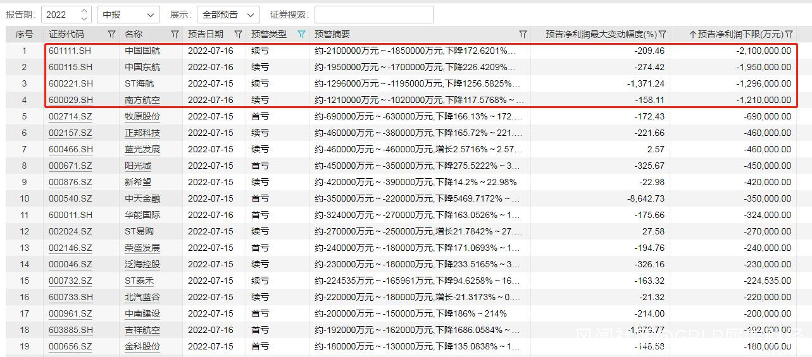Open stock name link 中南建设
Screen dimensions: 812x357
pos(142,313)
